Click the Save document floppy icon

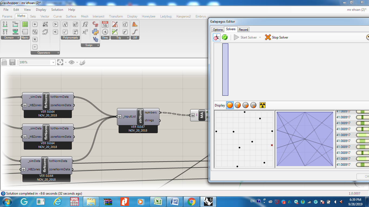[12, 63]
